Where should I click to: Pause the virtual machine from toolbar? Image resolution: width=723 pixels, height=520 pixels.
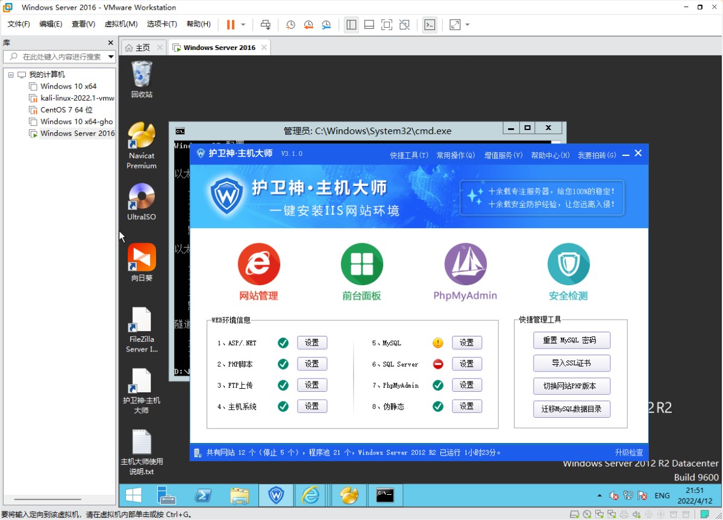coord(231,25)
